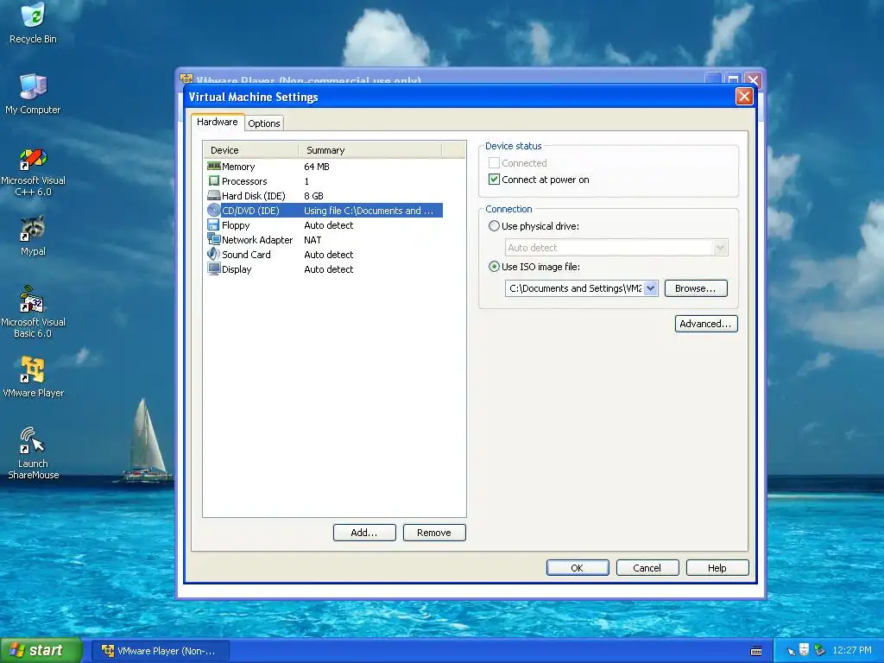Click the Using file C:\Documents summary
The width and height of the screenshot is (884, 663).
[369, 211]
